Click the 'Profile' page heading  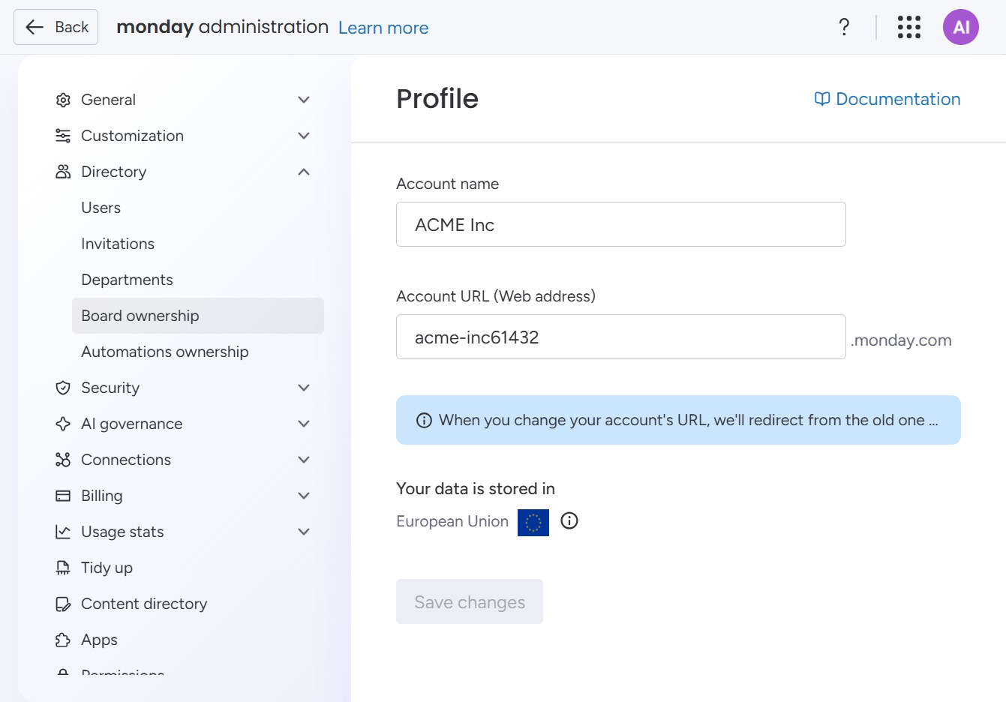point(437,98)
